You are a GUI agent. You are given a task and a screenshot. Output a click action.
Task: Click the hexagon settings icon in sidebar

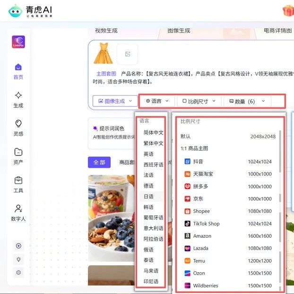point(18,272)
